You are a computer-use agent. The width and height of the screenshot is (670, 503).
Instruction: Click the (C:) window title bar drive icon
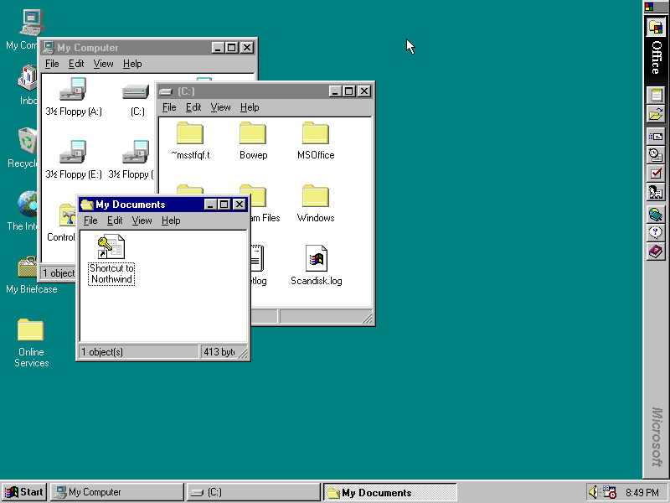[166, 91]
